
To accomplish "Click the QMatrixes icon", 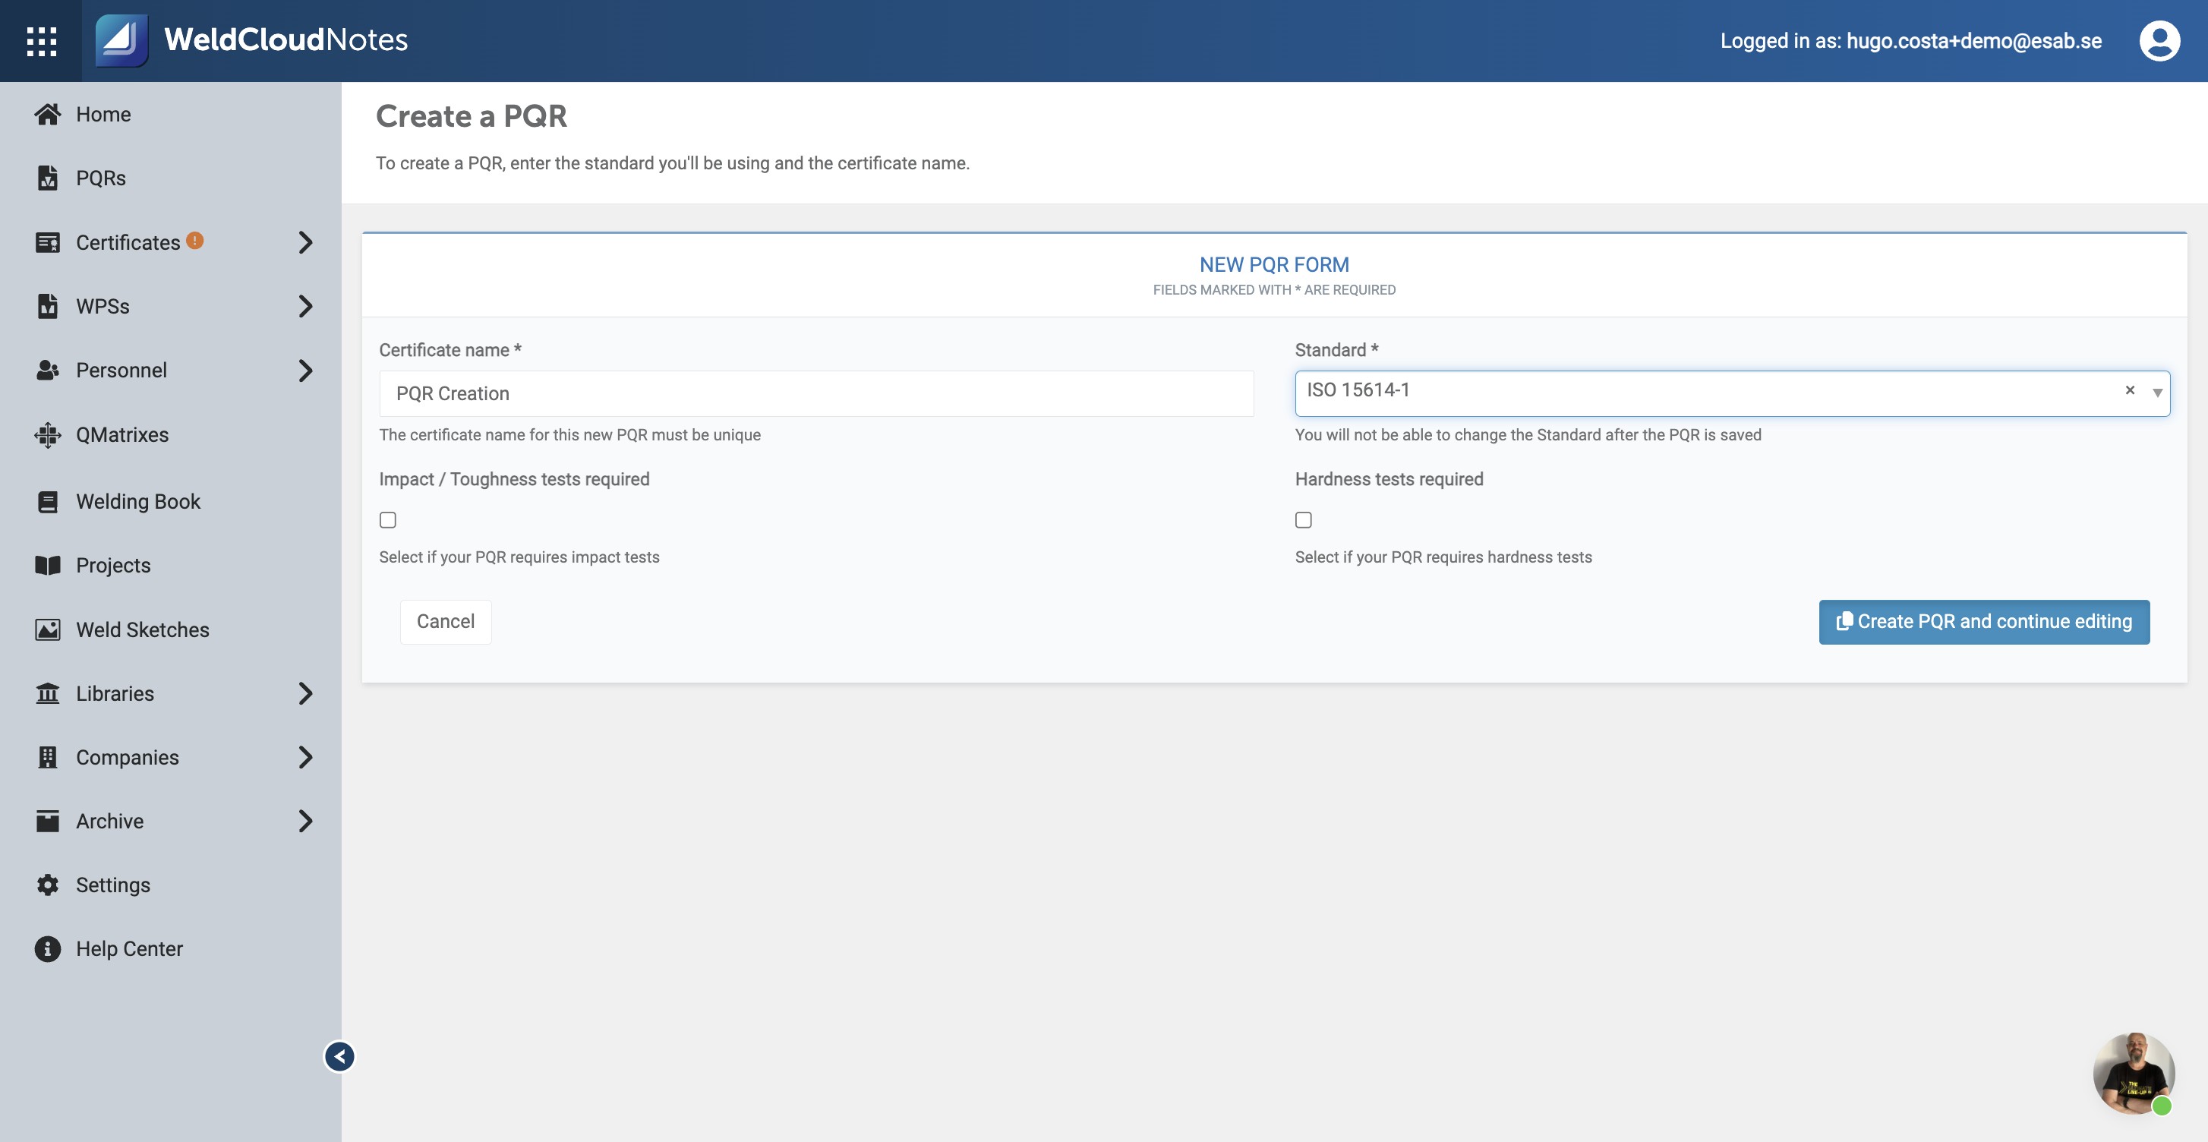I will click(48, 434).
